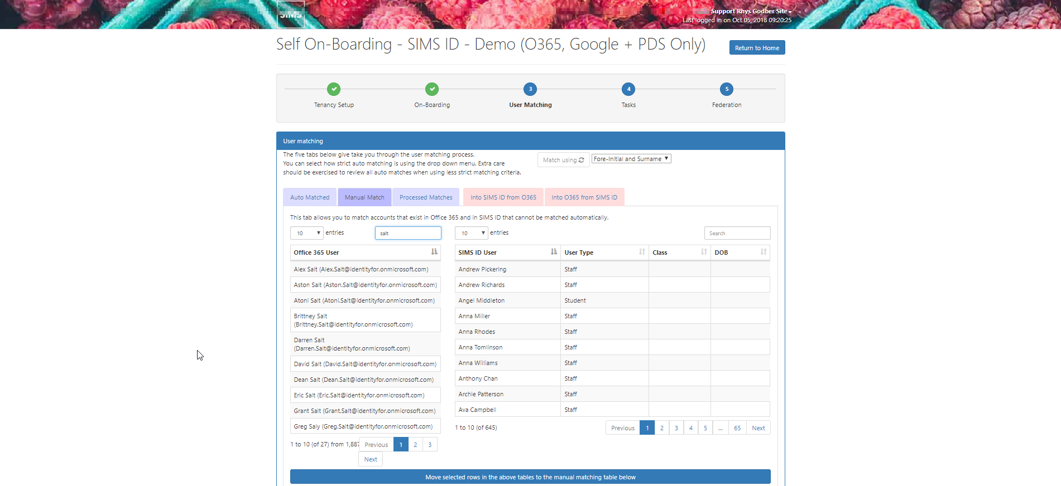Viewport: 1061px width, 486px height.
Task: Select the Greg Saly Office 365 row
Action: click(x=366, y=426)
